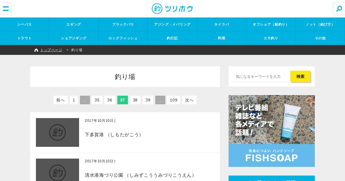Open the シーバス category
This screenshot has height=181, width=345.
[x=24, y=24]
